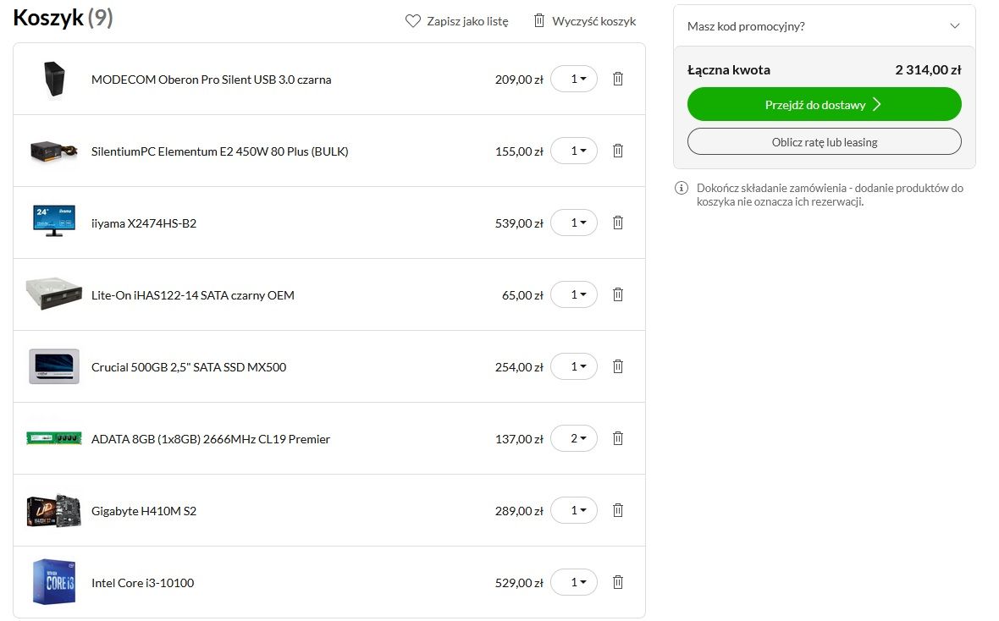Change quantity of iiyama X2474HS-B2 monitor

coord(574,223)
